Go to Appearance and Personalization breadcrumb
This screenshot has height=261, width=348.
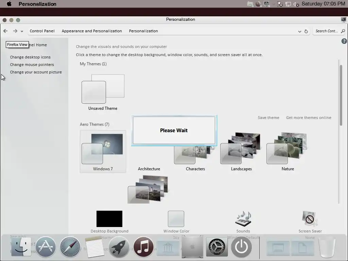point(92,31)
